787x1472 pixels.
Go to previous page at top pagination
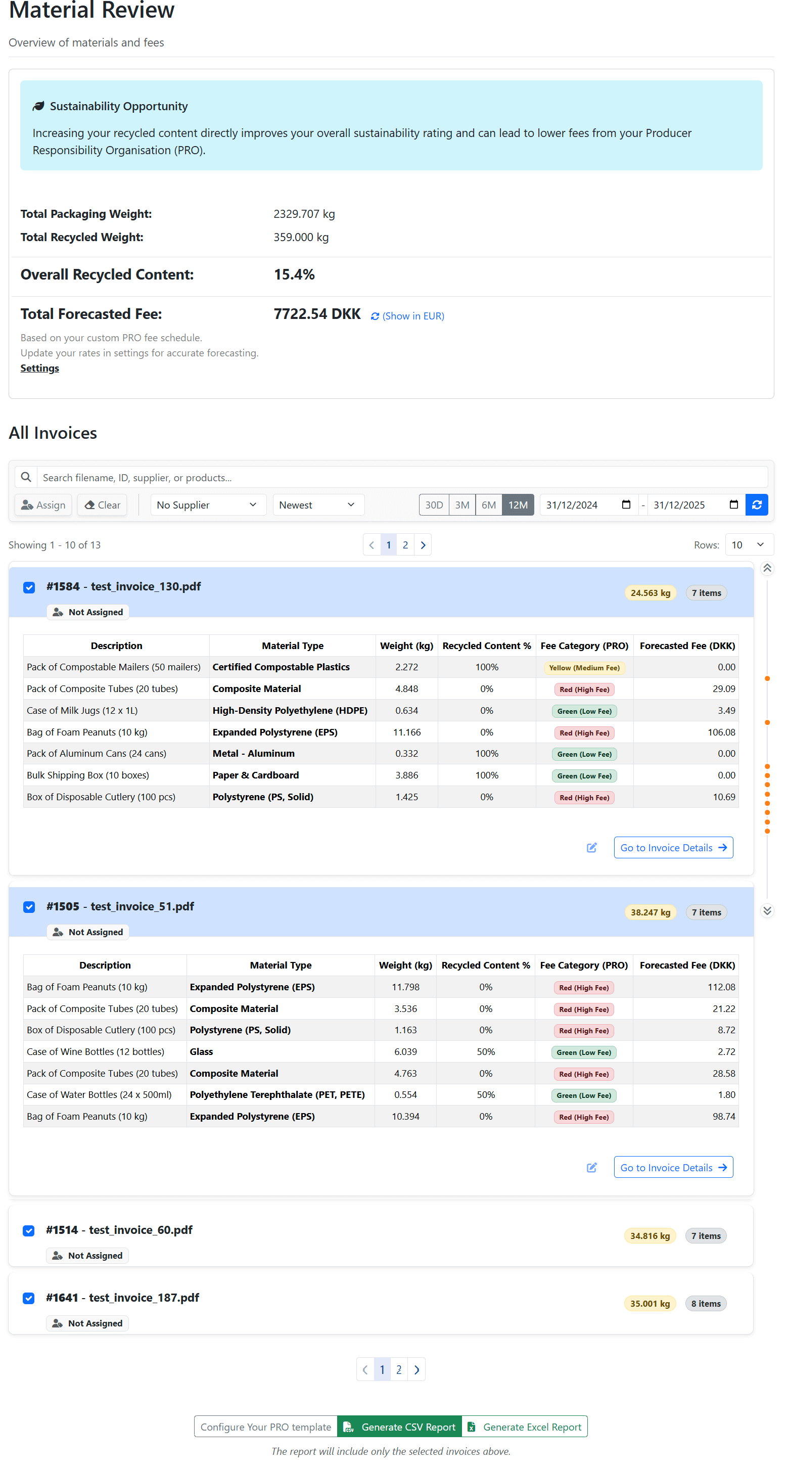click(372, 544)
